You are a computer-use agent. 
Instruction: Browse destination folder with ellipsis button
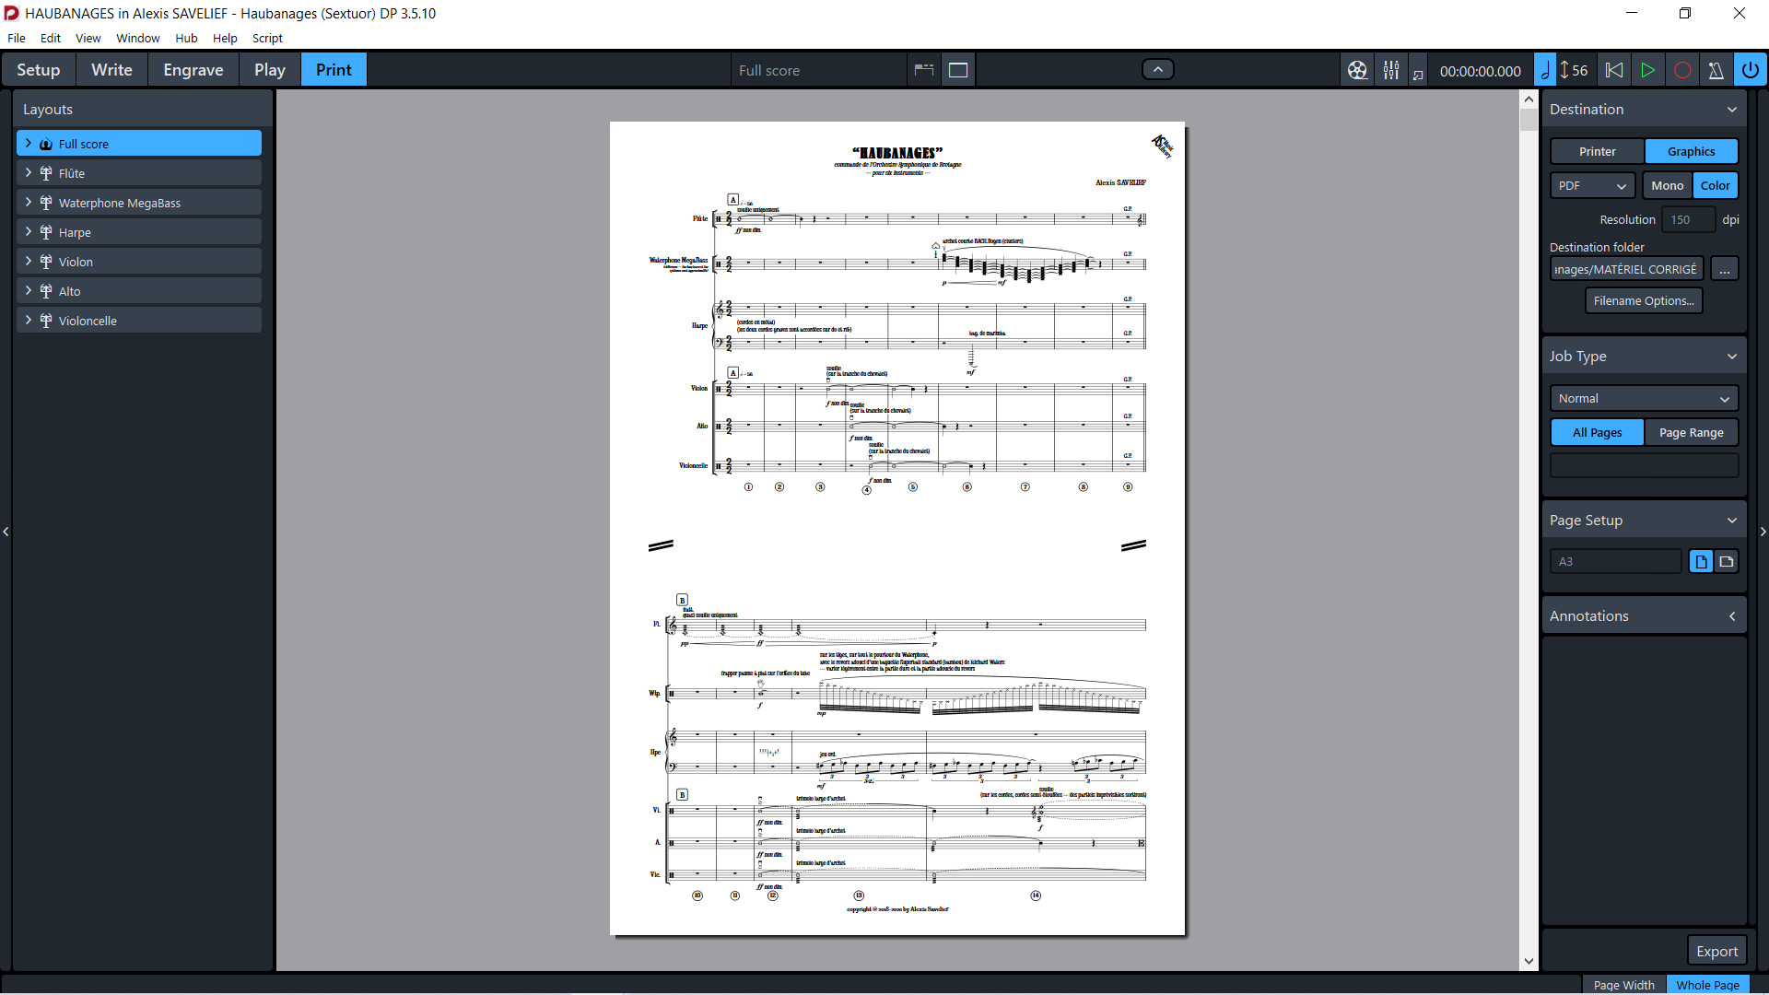click(1725, 269)
